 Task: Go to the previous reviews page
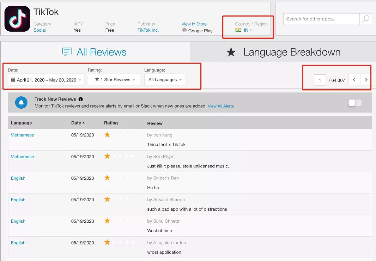354,79
